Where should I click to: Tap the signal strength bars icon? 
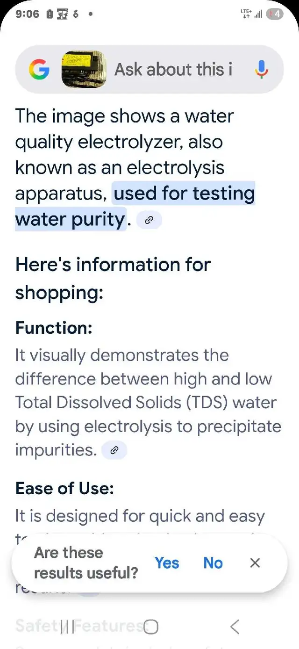[x=257, y=14]
